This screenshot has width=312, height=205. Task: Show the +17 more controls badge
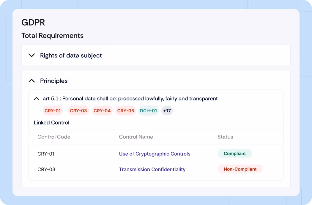(167, 111)
